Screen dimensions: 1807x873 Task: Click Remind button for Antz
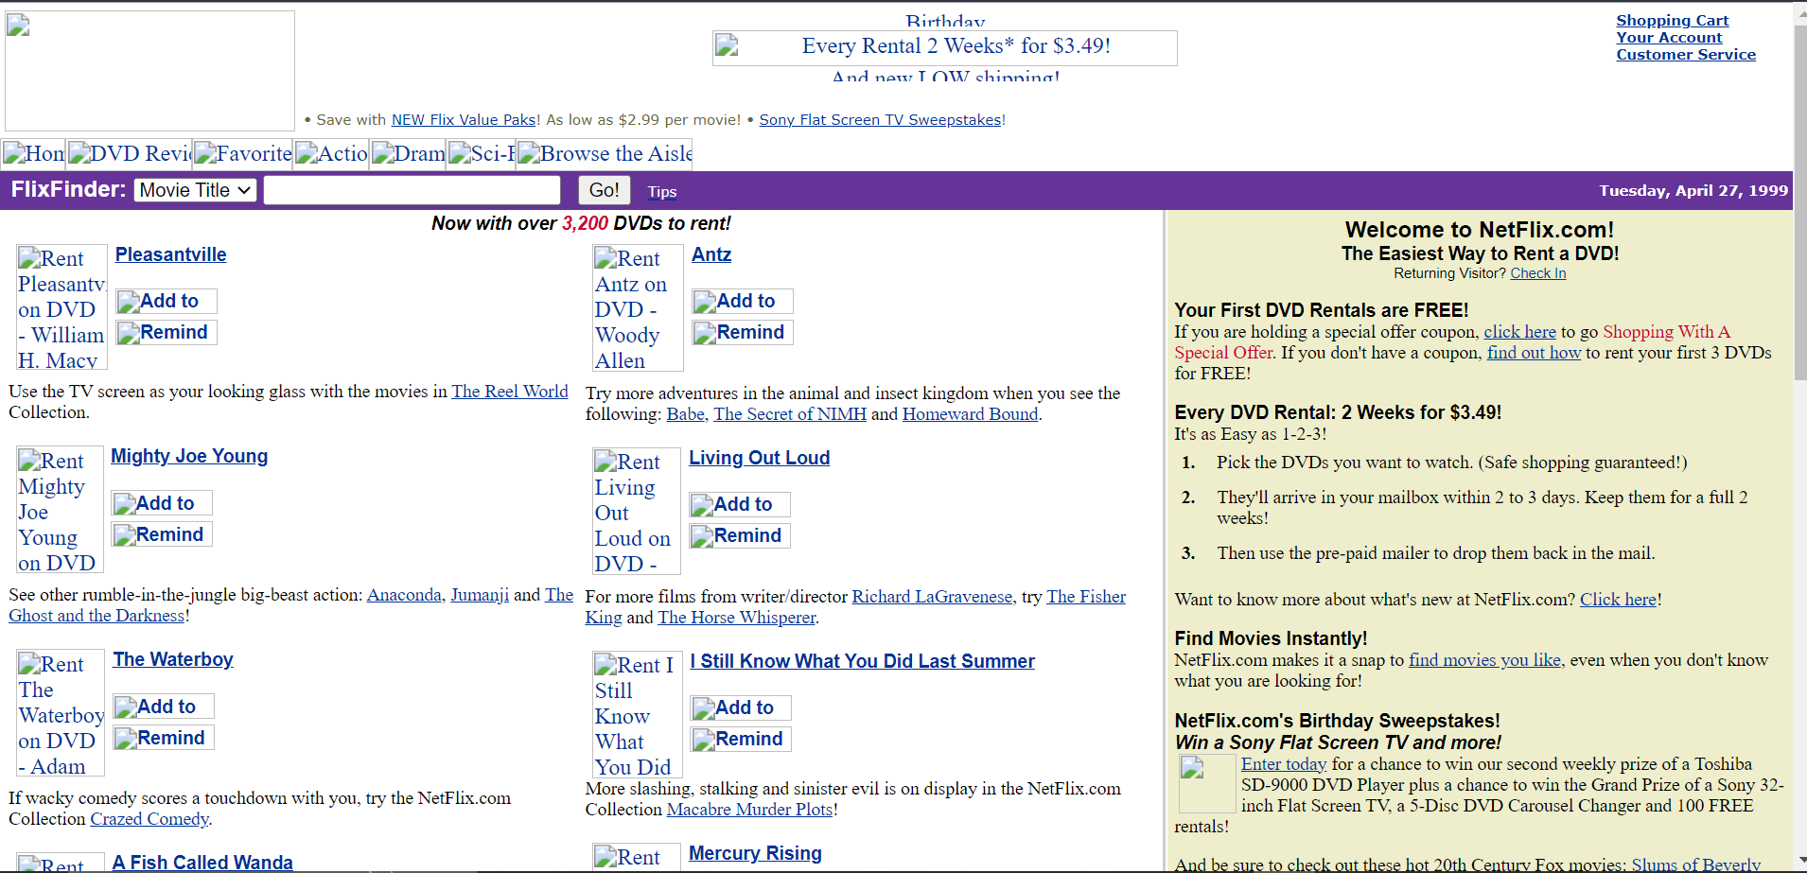[743, 333]
